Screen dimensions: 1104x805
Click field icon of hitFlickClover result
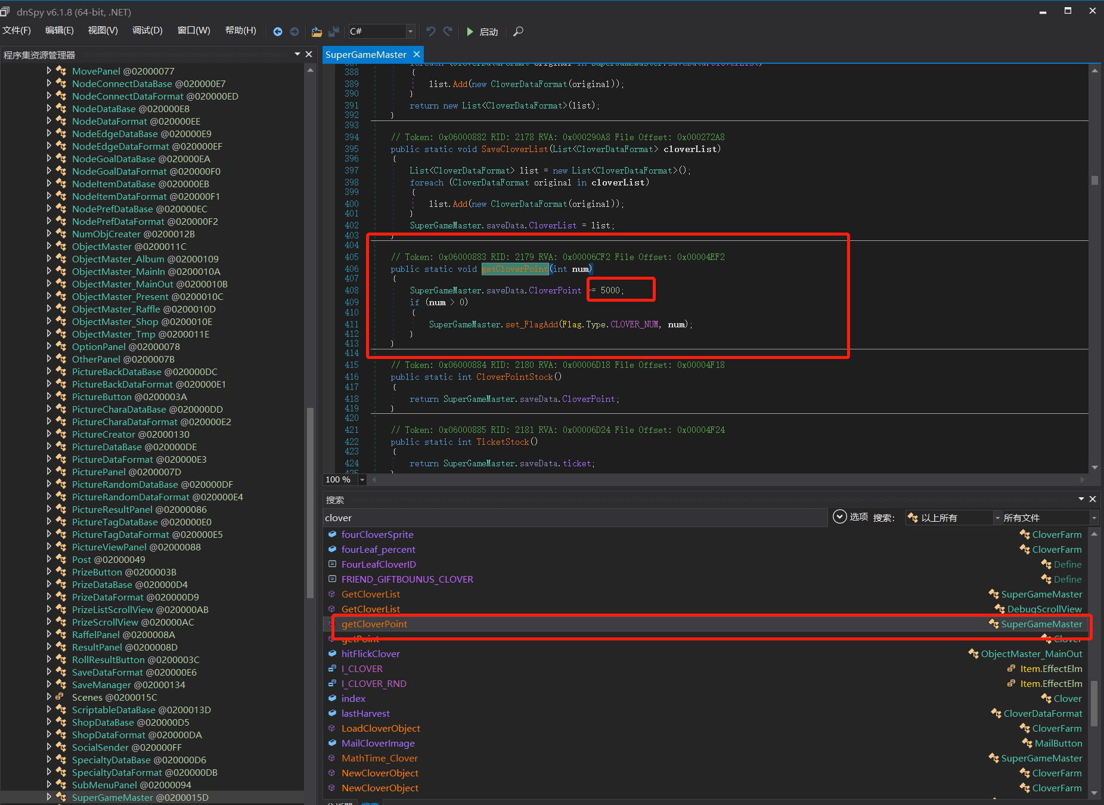[x=332, y=654]
